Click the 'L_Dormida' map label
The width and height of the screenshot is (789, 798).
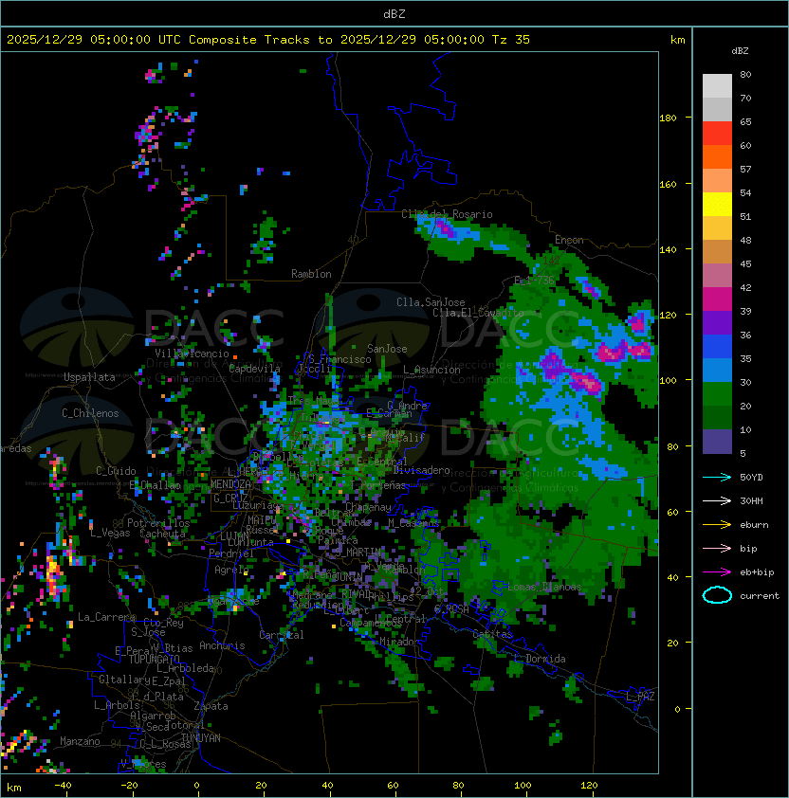click(x=540, y=659)
